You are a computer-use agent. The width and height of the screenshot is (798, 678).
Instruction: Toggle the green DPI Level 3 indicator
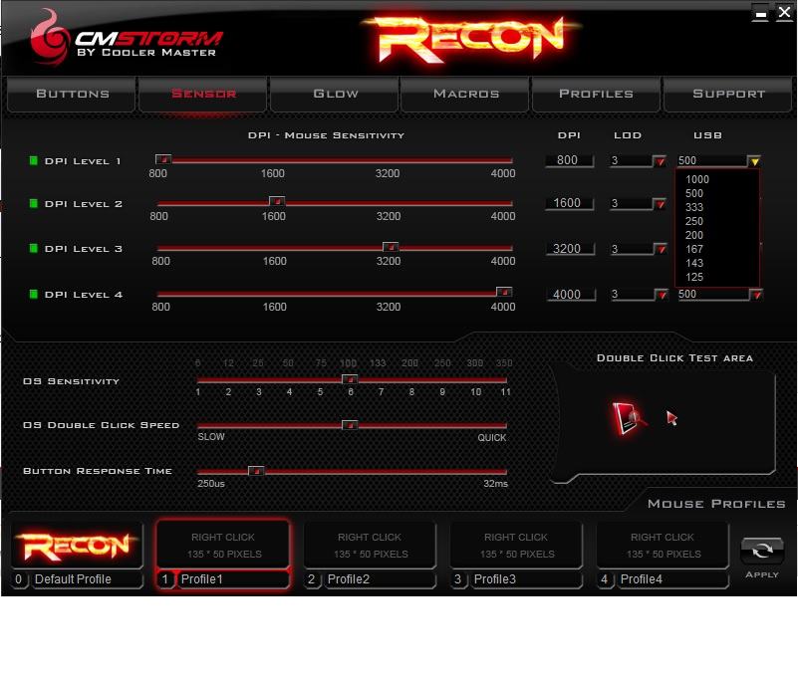click(x=34, y=248)
